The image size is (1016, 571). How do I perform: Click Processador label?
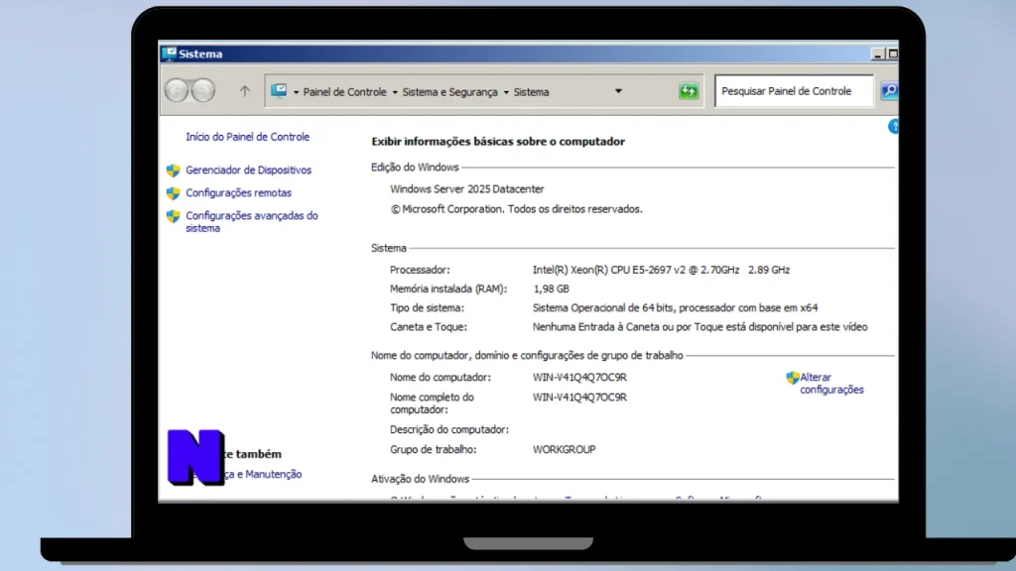[x=420, y=270]
